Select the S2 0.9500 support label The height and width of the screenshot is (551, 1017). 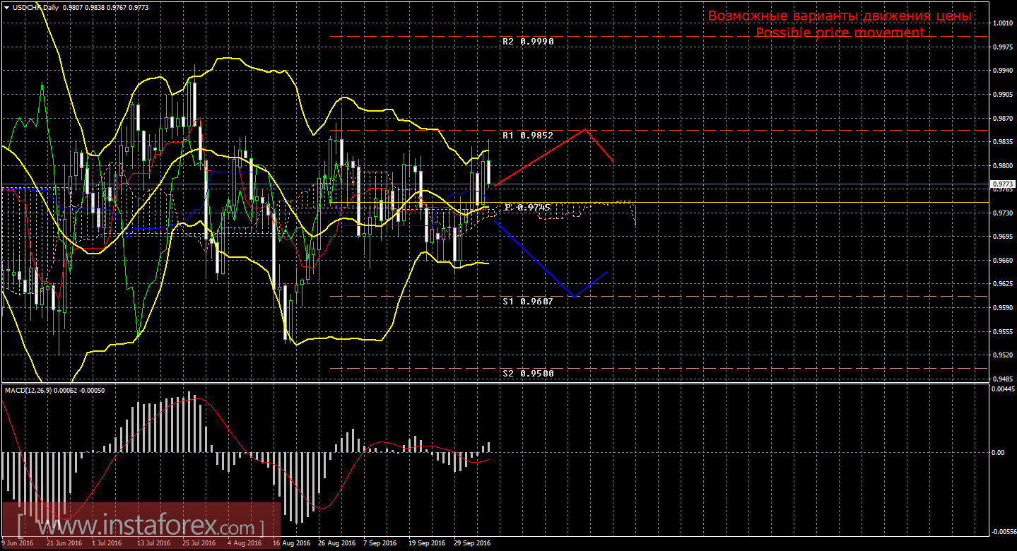[x=527, y=373]
